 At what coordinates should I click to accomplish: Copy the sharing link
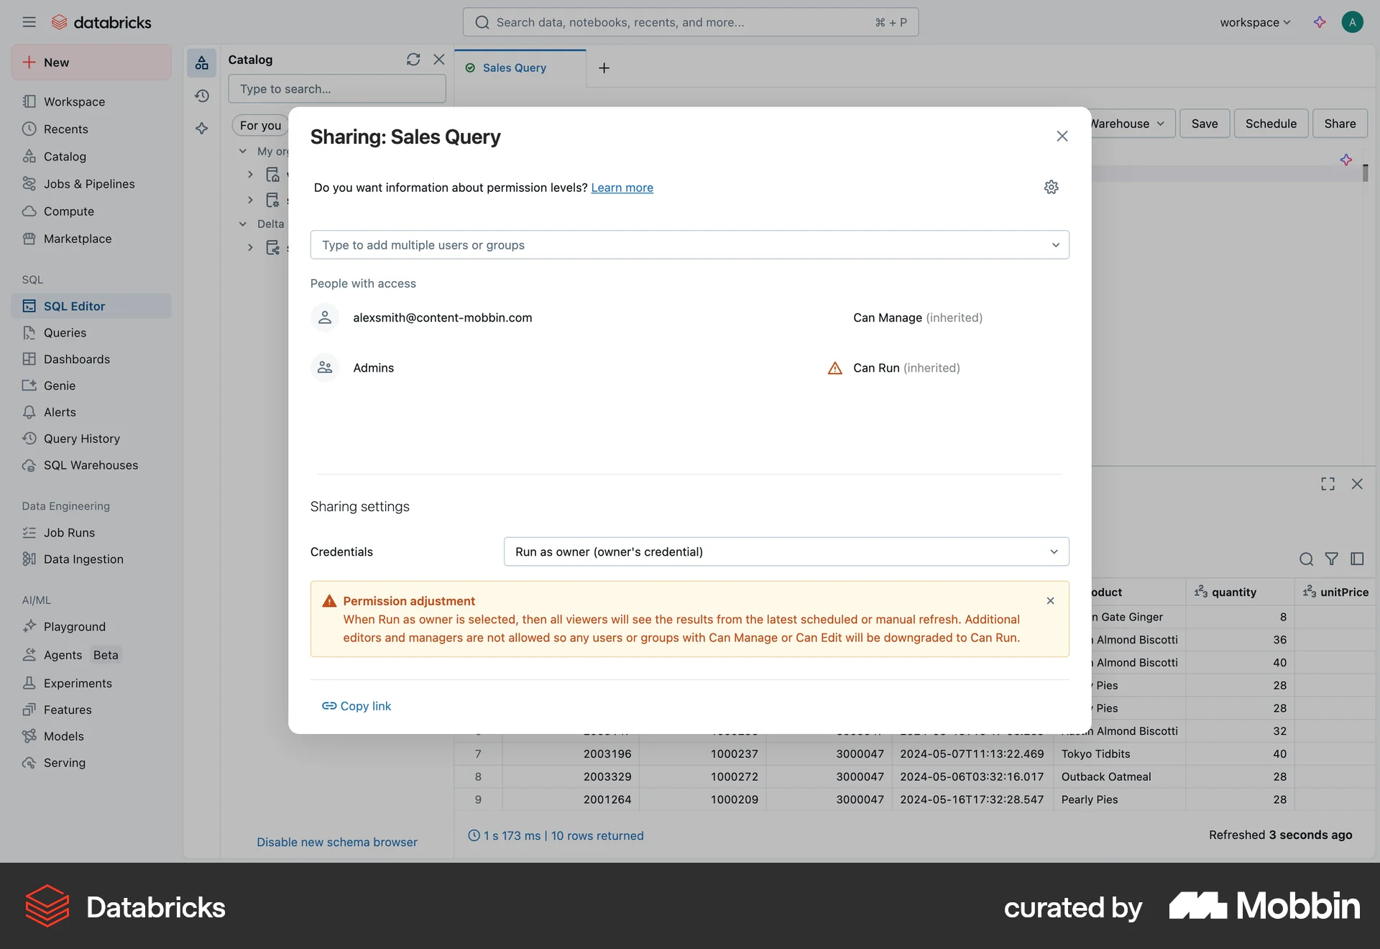click(356, 705)
